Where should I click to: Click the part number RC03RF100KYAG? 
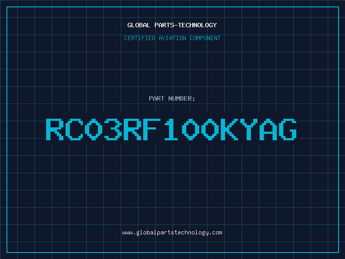[x=171, y=129]
